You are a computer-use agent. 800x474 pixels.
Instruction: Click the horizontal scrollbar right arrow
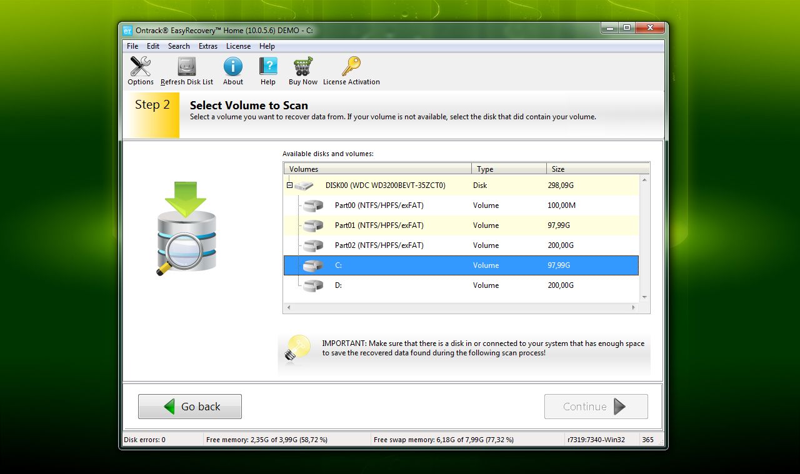coord(633,308)
